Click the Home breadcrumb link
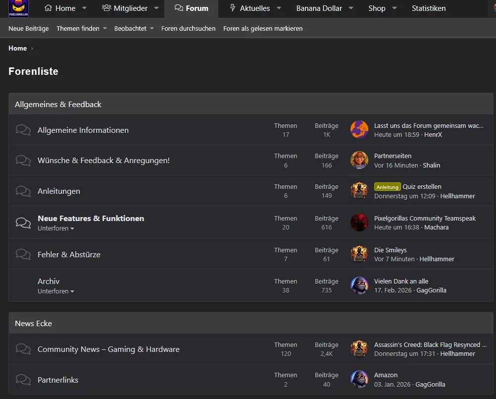496x399 pixels. click(x=18, y=48)
